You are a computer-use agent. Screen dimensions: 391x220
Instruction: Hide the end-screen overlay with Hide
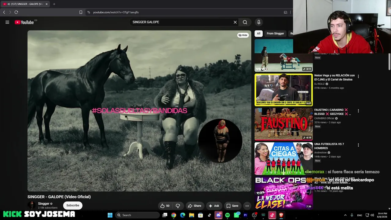(x=243, y=35)
